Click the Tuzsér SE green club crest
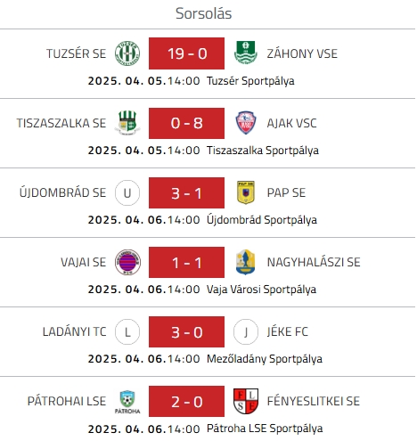 [x=127, y=53]
